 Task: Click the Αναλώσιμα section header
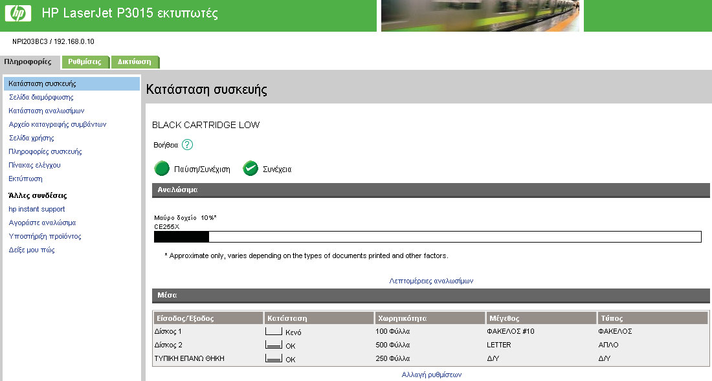(x=430, y=190)
